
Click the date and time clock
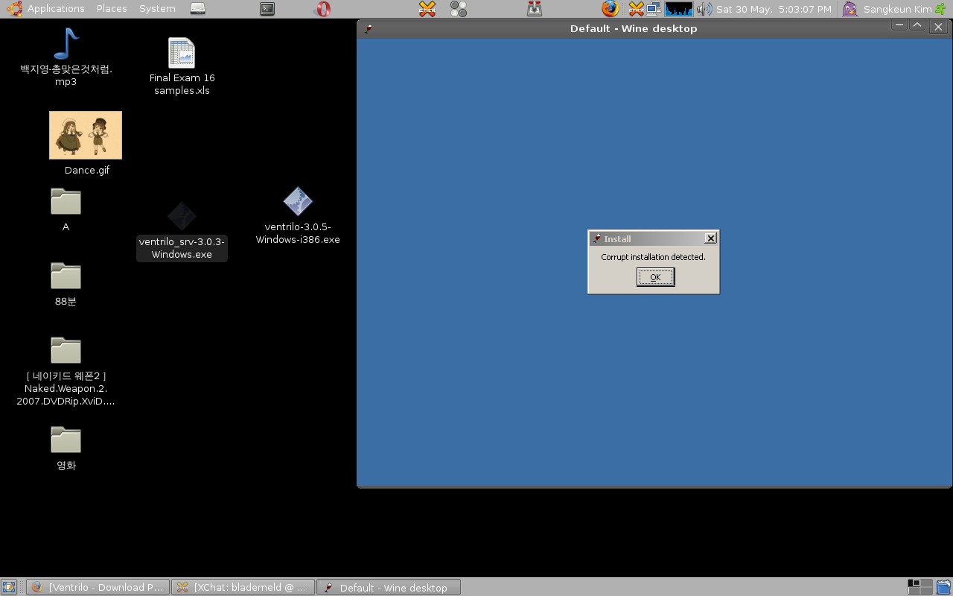(x=774, y=9)
